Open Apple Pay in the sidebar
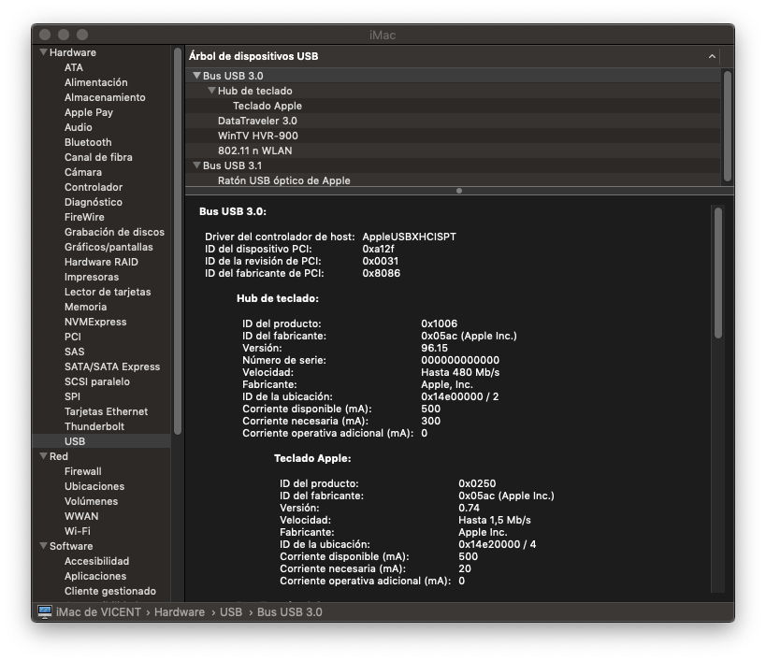 tap(89, 112)
